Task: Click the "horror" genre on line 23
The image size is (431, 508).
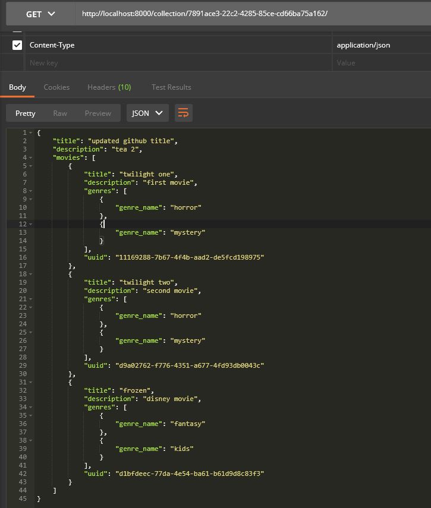Action: tap(185, 316)
